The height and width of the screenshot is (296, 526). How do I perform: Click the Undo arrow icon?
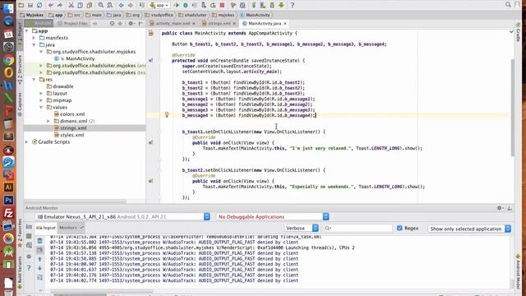click(51, 5)
